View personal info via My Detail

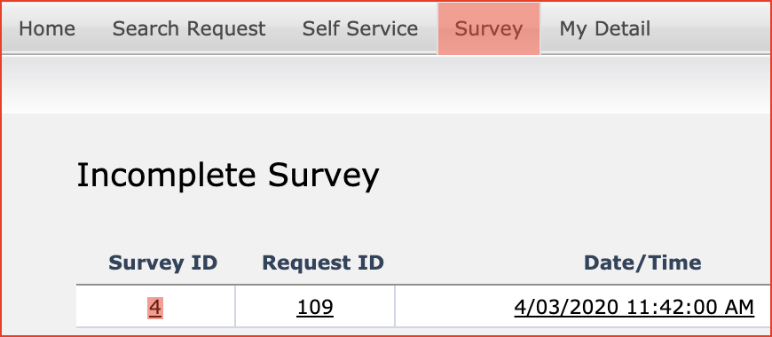tap(604, 28)
